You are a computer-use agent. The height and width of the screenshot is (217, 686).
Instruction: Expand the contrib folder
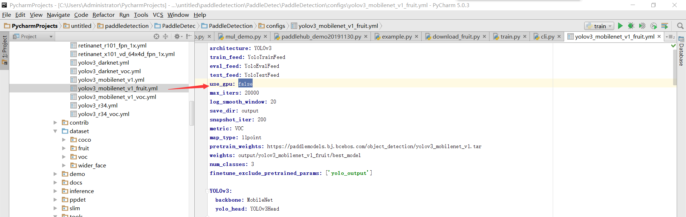[55, 122]
